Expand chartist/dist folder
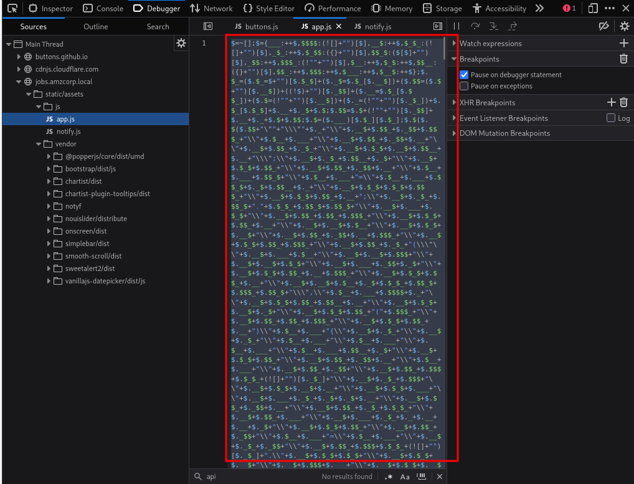 (x=49, y=181)
